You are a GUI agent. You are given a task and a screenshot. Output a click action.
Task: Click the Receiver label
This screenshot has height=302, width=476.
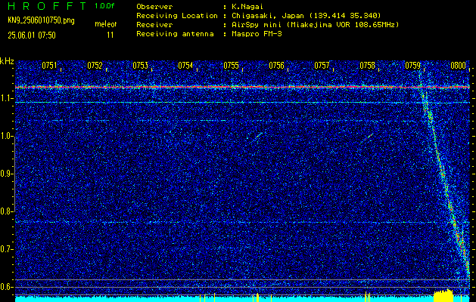(x=154, y=25)
